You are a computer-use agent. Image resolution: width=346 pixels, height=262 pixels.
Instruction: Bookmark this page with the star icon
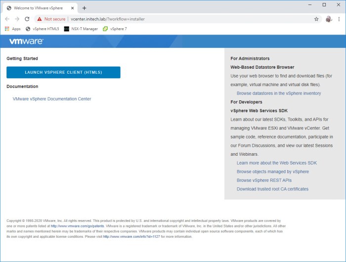[316, 19]
